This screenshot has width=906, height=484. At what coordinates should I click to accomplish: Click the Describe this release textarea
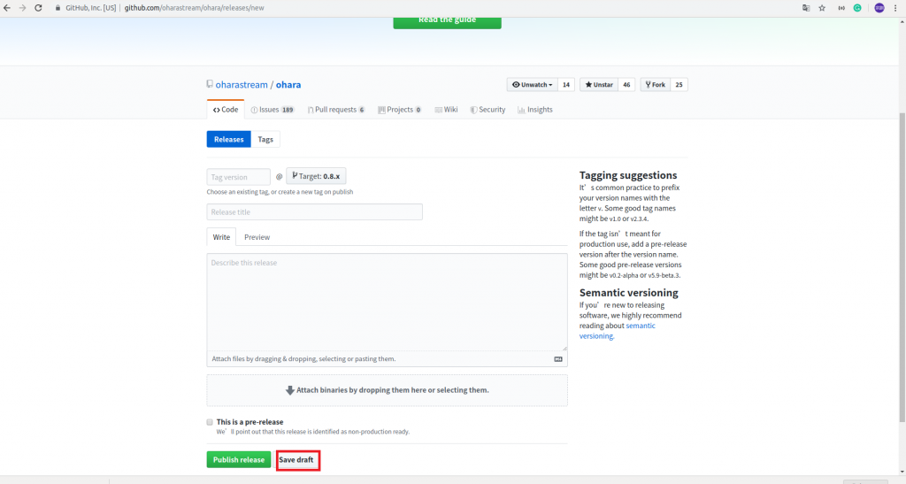[388, 302]
